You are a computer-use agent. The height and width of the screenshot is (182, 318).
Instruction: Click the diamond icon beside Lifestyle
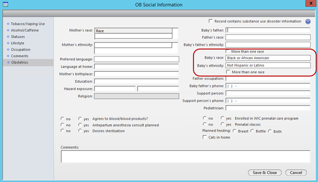[8, 43]
